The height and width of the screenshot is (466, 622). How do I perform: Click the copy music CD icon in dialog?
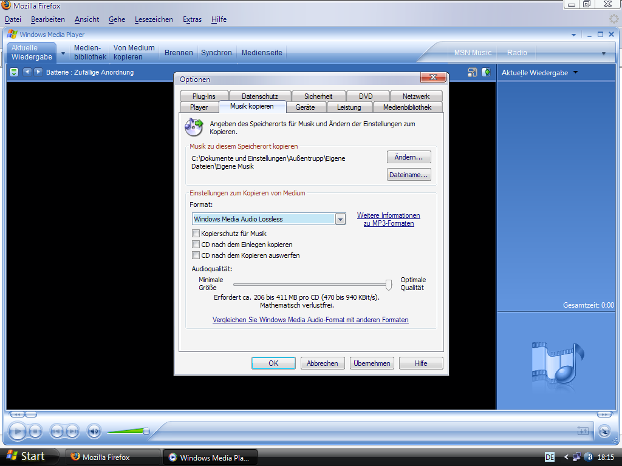[x=194, y=127]
